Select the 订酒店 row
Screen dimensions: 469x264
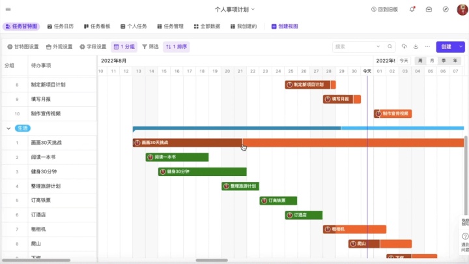50,215
